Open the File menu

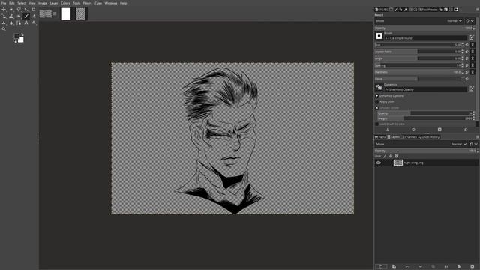click(4, 3)
